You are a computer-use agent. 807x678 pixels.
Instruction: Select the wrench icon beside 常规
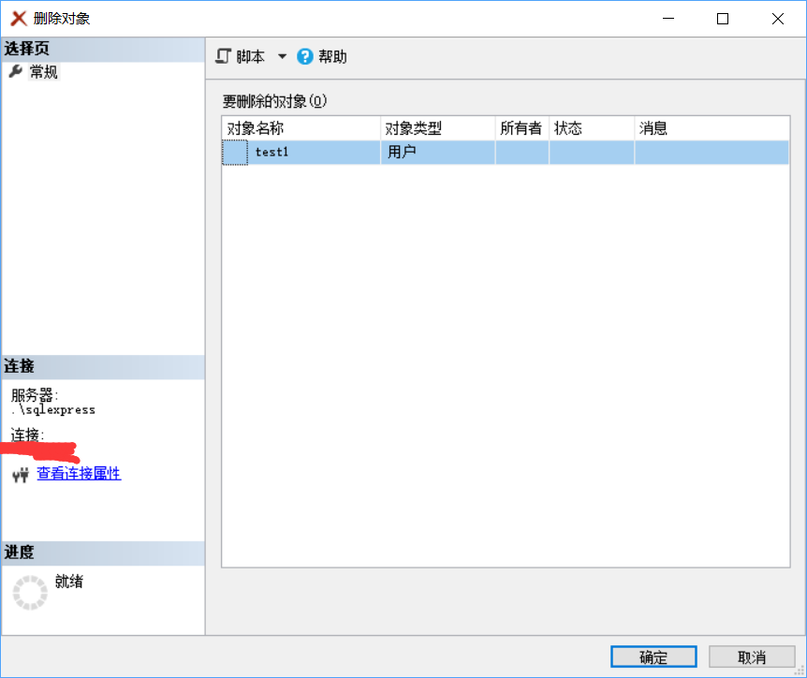(x=16, y=71)
